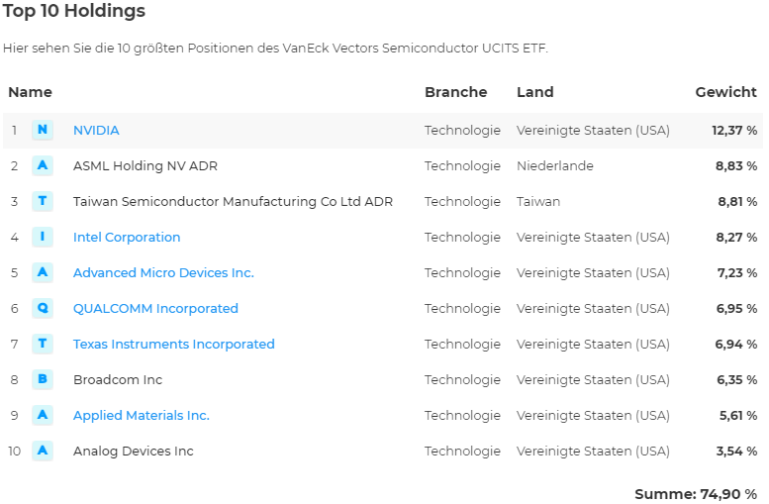Image resolution: width=769 pixels, height=504 pixels.
Task: Click the NVIDIA letter badge icon
Action: 43,130
